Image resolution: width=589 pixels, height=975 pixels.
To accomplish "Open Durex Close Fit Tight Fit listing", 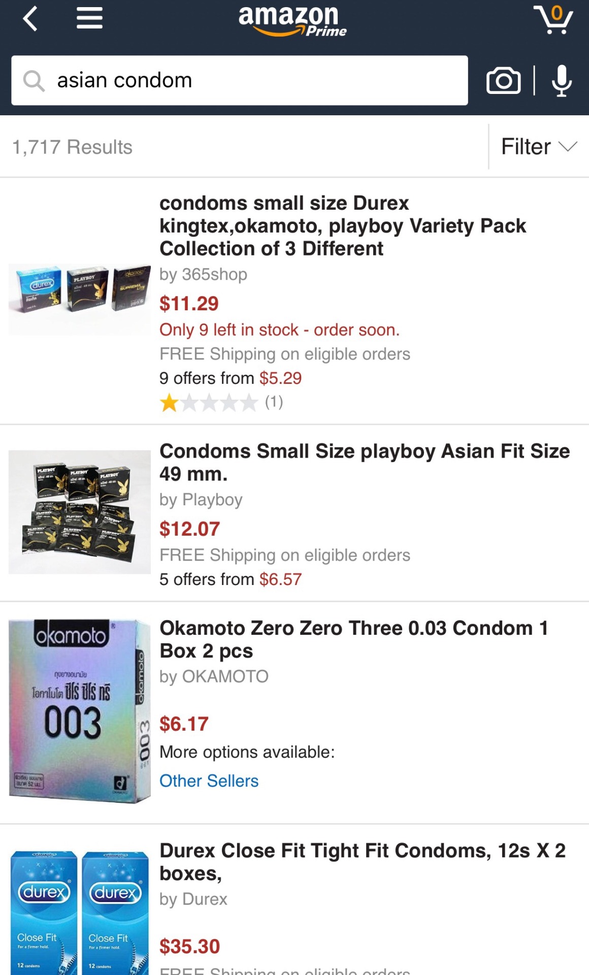I will 363,862.
